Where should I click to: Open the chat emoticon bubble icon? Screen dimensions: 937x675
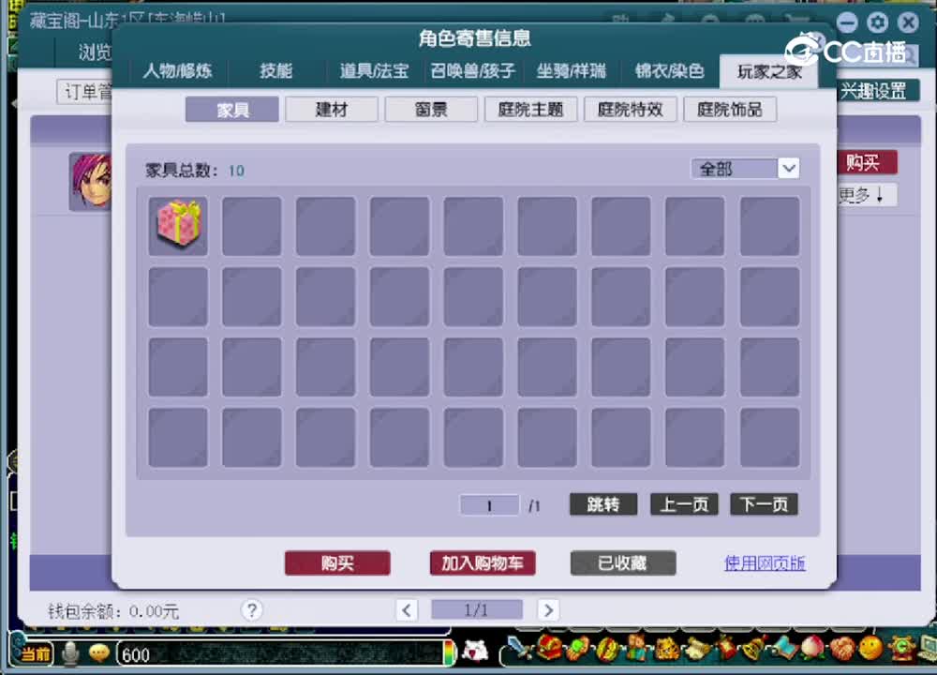click(97, 654)
